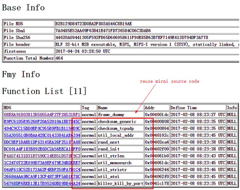Open the MD5 link for util_atoi
Screen dimensions: 240x190
[x=42, y=176]
